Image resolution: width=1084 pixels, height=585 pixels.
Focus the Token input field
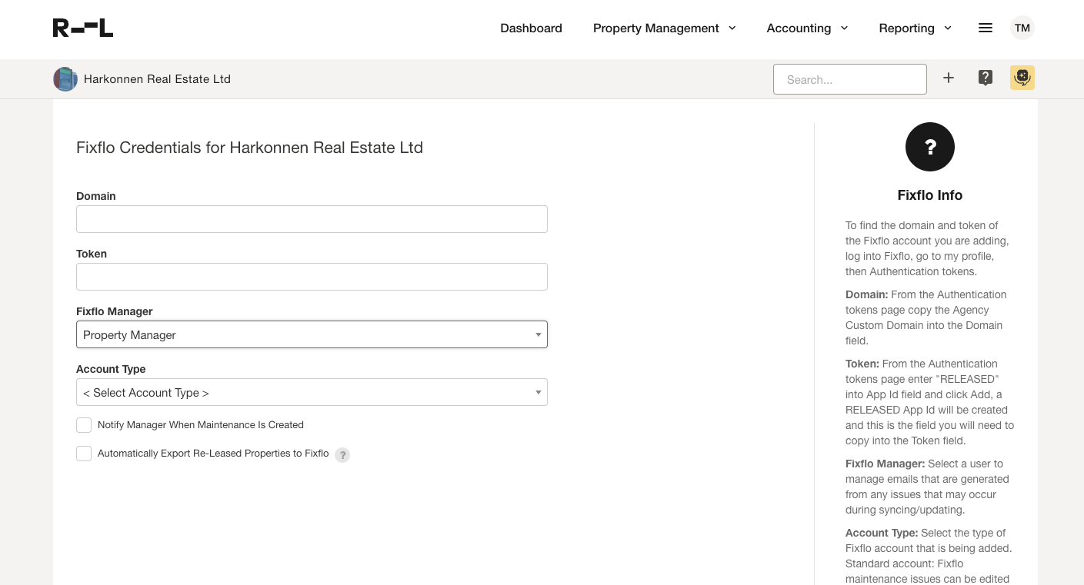312,277
